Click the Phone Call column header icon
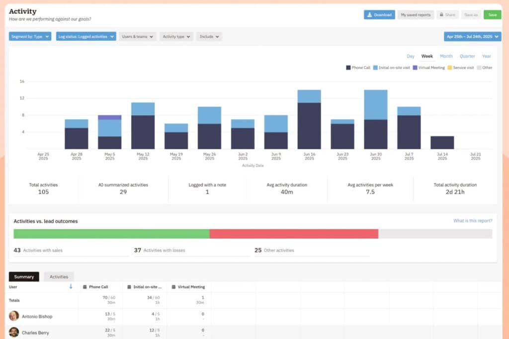509x339 pixels. (85, 287)
